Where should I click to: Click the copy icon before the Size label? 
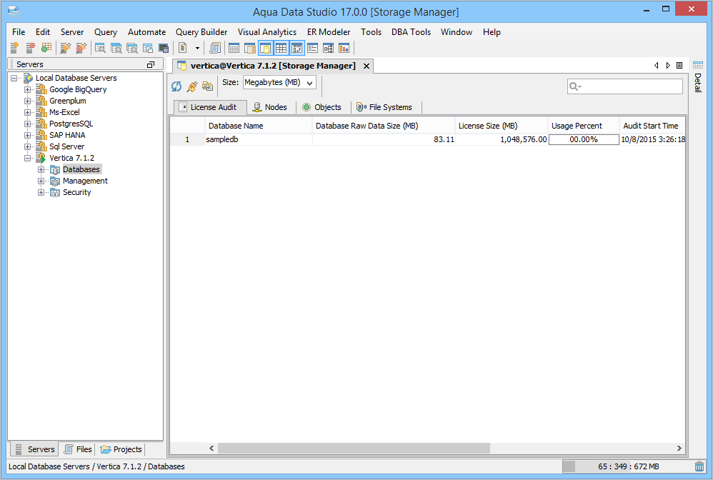(x=207, y=86)
